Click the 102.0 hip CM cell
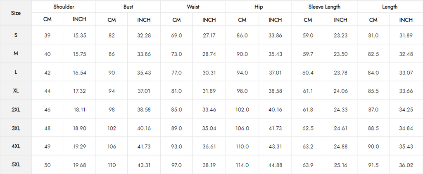The width and height of the screenshot is (423, 174). [242, 109]
